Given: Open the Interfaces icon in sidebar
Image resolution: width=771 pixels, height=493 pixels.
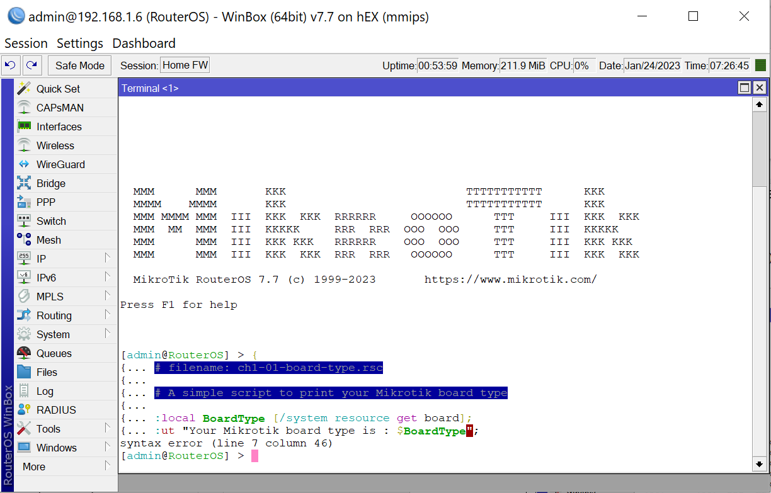Looking at the screenshot, I should pyautogui.click(x=24, y=127).
